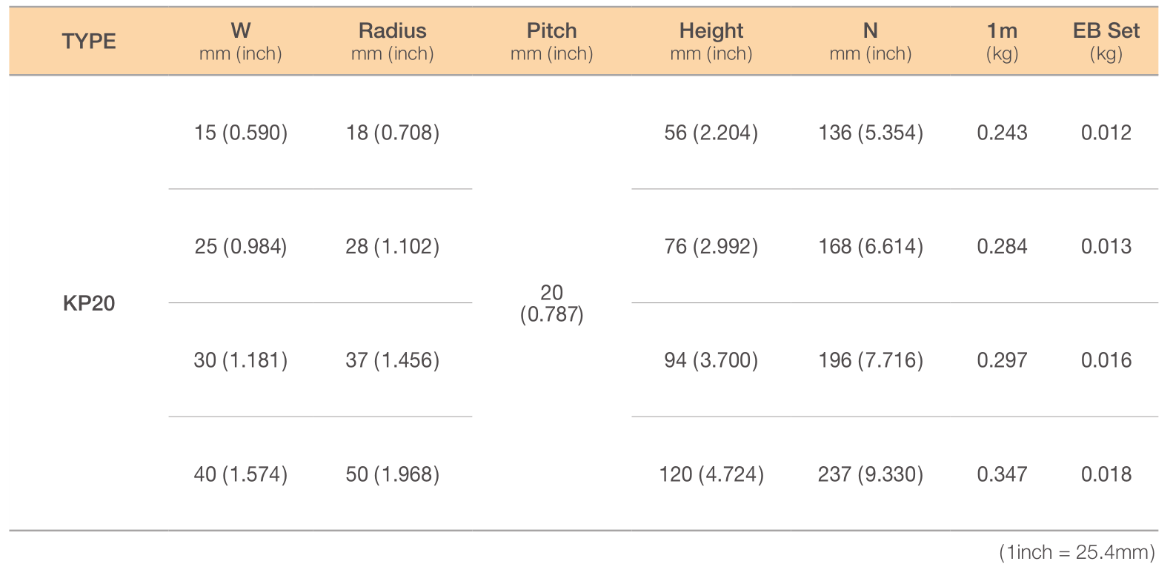Image resolution: width=1173 pixels, height=584 pixels.
Task: Click the W column header
Action: point(241,42)
